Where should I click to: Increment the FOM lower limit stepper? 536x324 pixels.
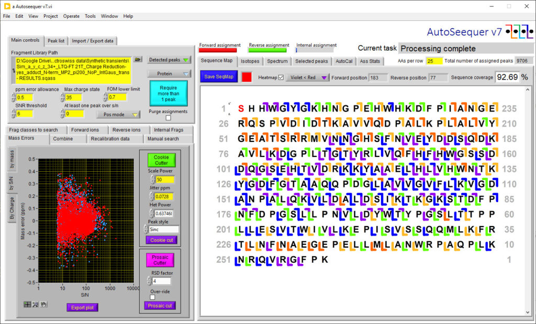[x=105, y=95]
